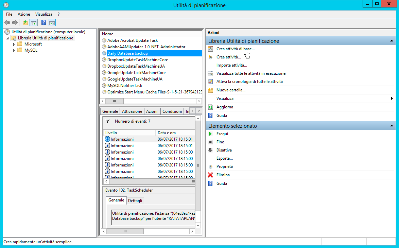
Task: Click the Proprietà clock icon
Action: click(210, 166)
